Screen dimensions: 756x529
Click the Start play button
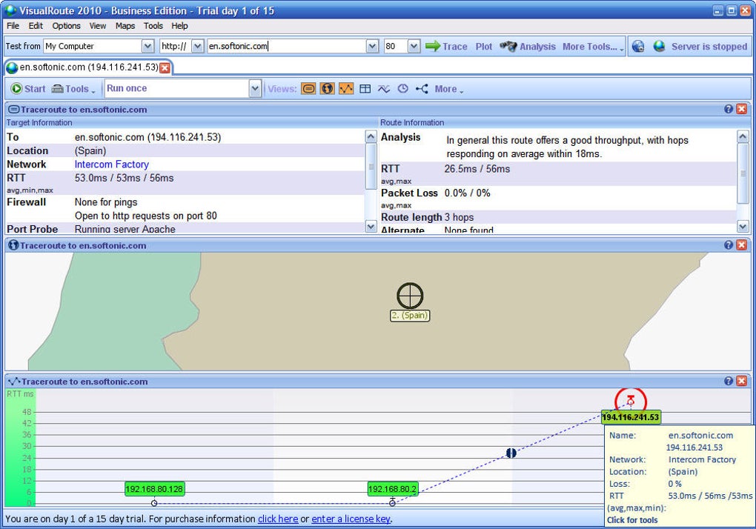click(x=28, y=89)
